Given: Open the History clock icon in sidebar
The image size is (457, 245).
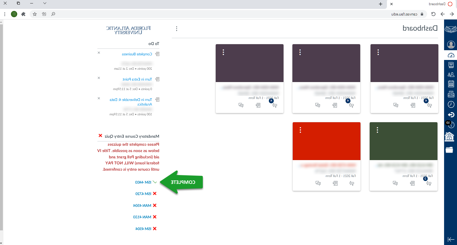Looking at the screenshot, I should [x=451, y=104].
